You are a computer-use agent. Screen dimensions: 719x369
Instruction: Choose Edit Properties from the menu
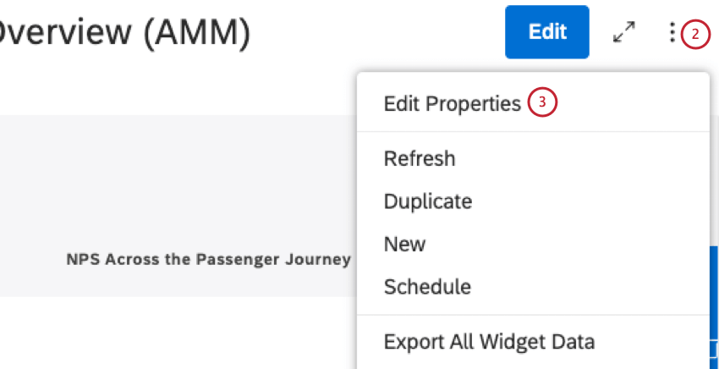pyautogui.click(x=452, y=104)
